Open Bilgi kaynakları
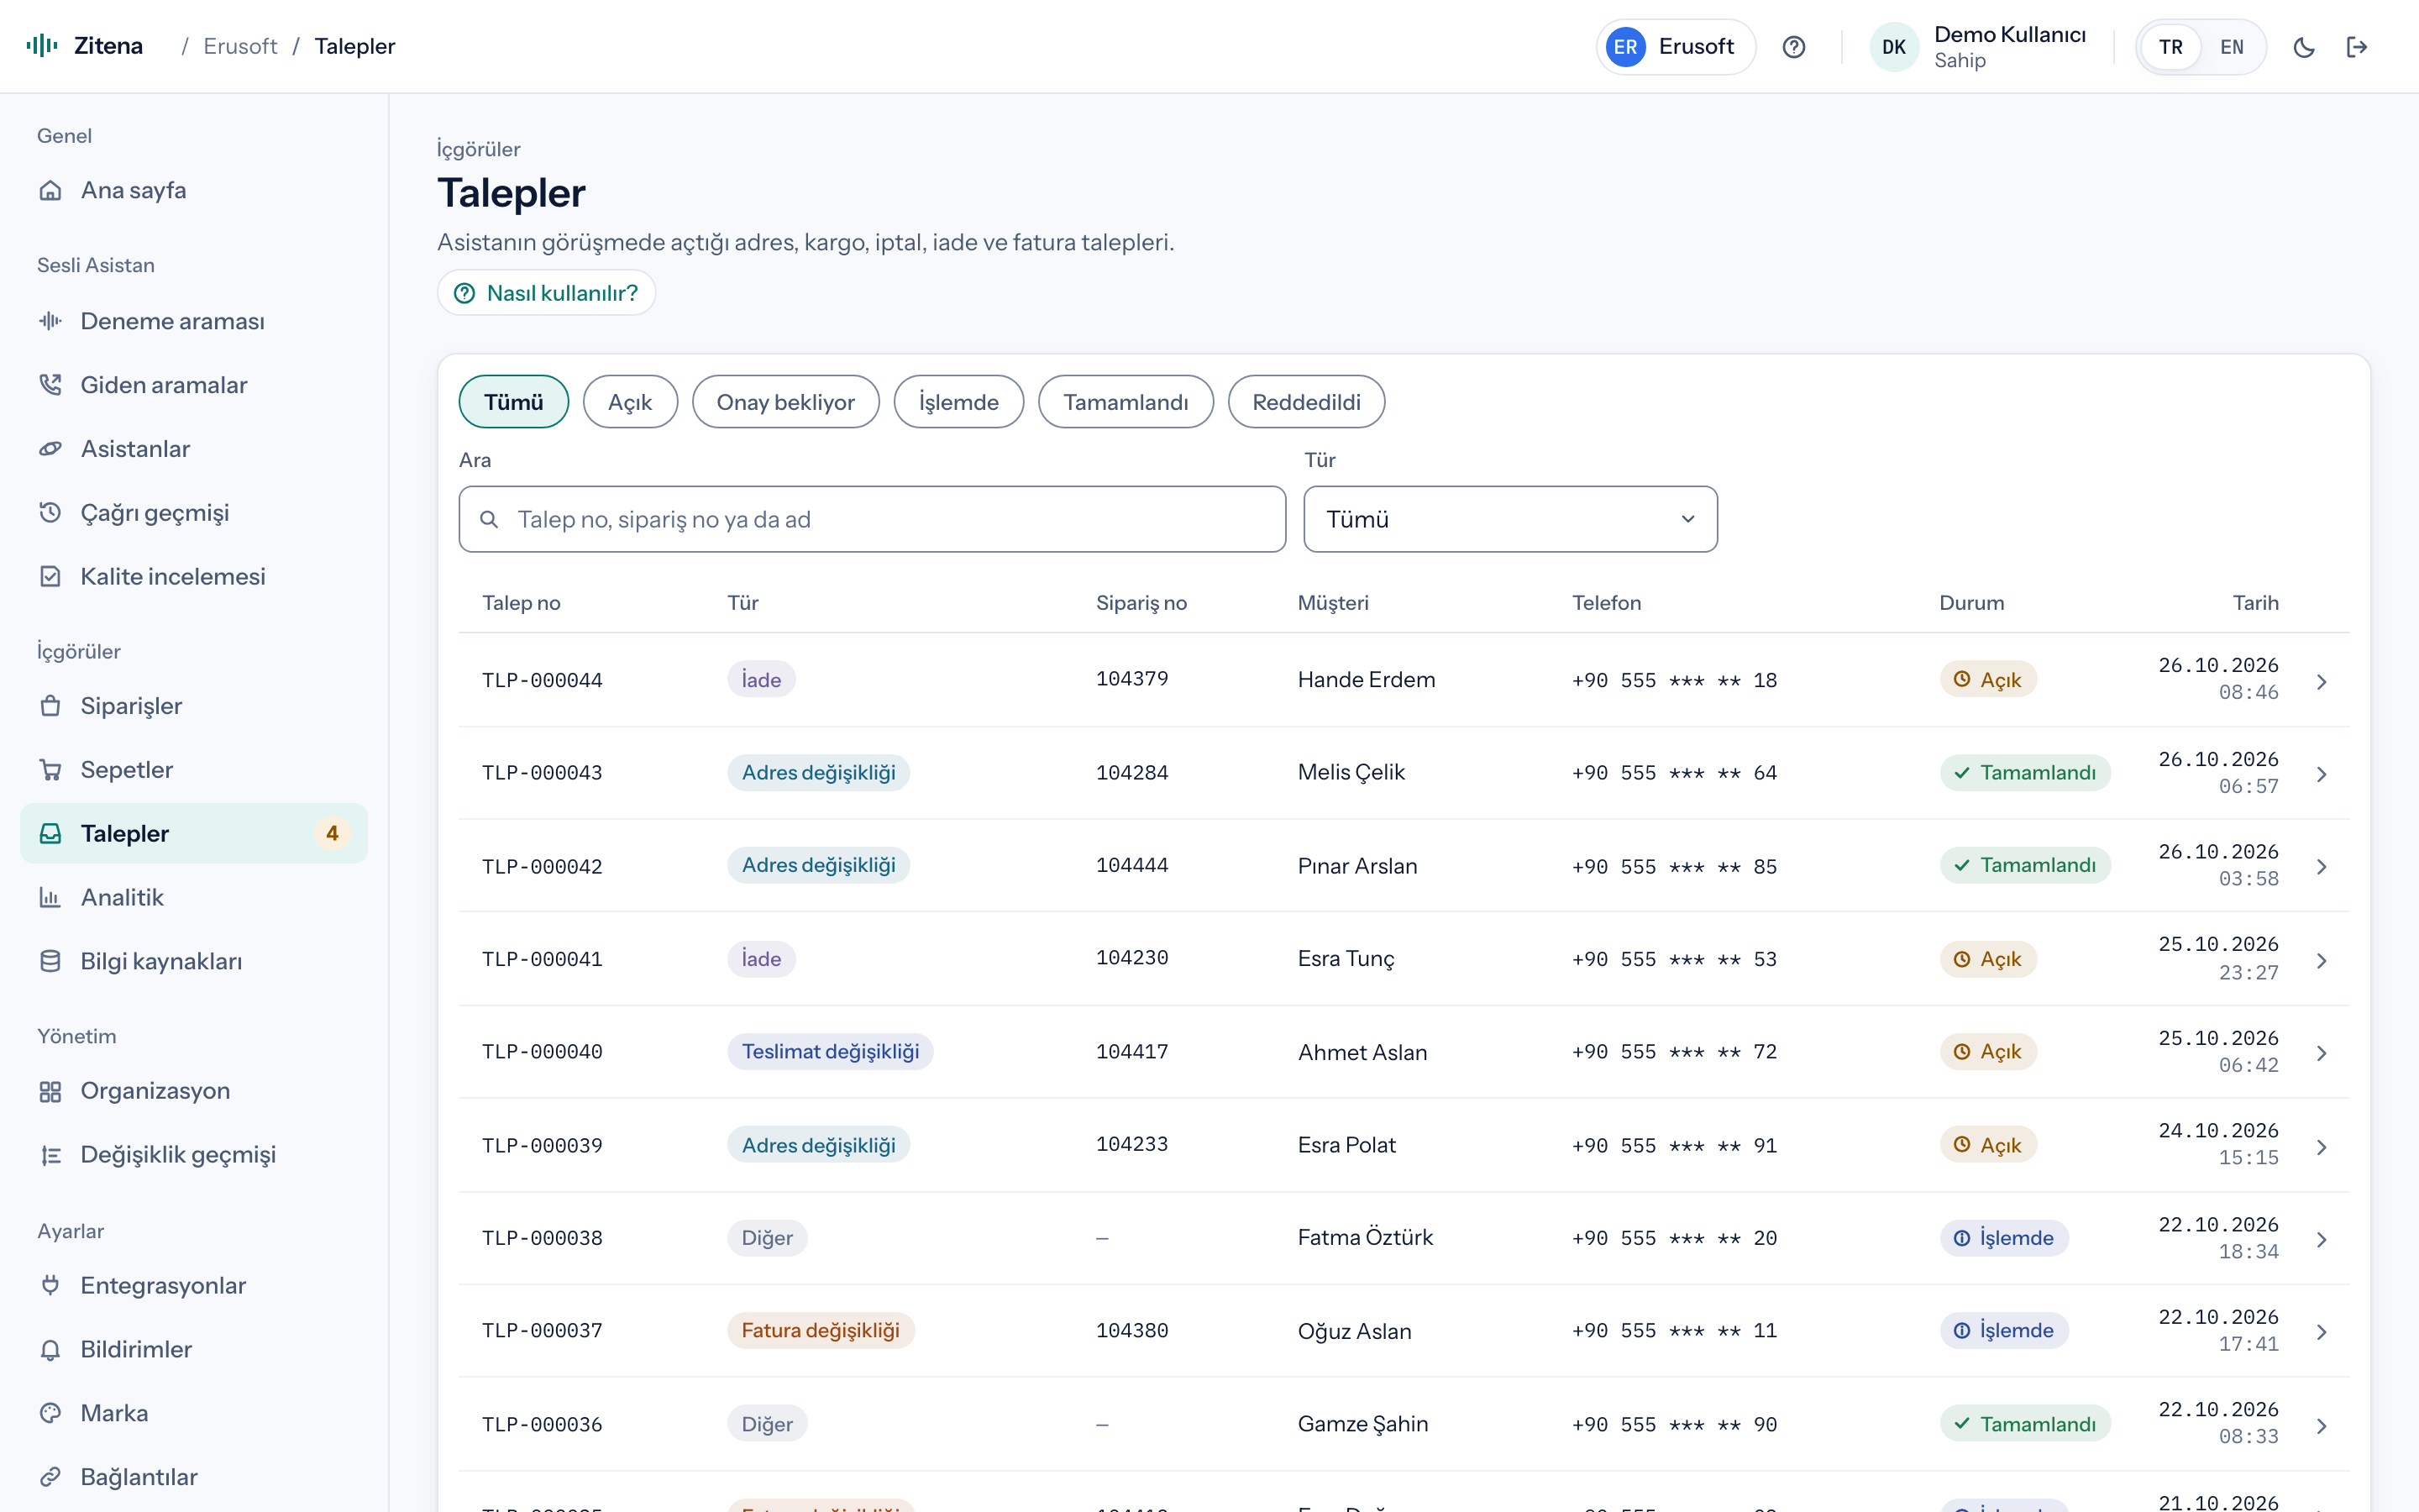This screenshot has height=1512, width=2419. click(194, 962)
